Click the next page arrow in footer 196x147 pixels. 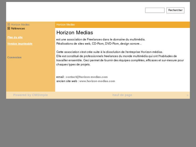point(187,95)
